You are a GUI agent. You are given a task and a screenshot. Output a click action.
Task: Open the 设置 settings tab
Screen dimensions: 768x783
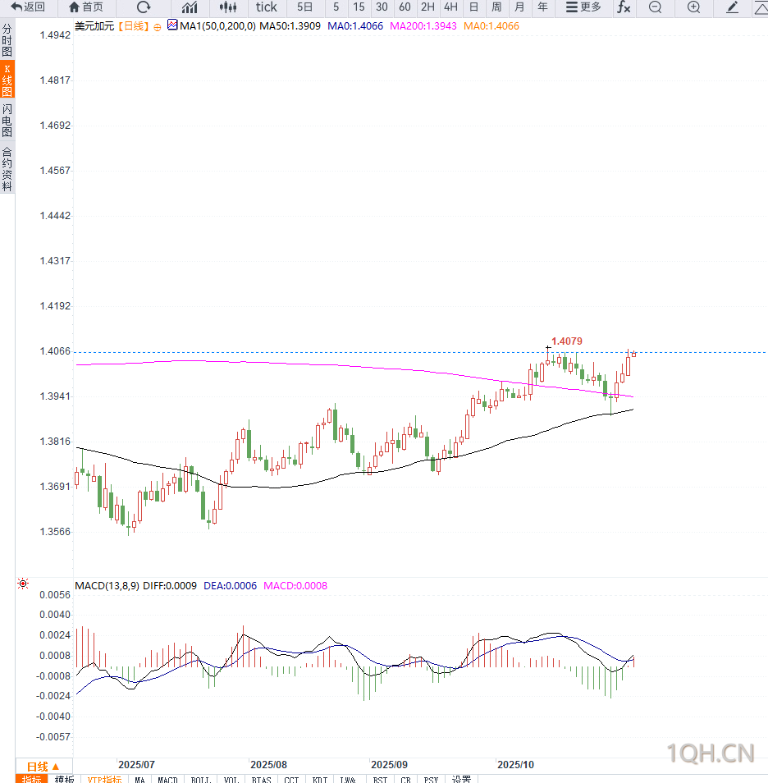[461, 779]
